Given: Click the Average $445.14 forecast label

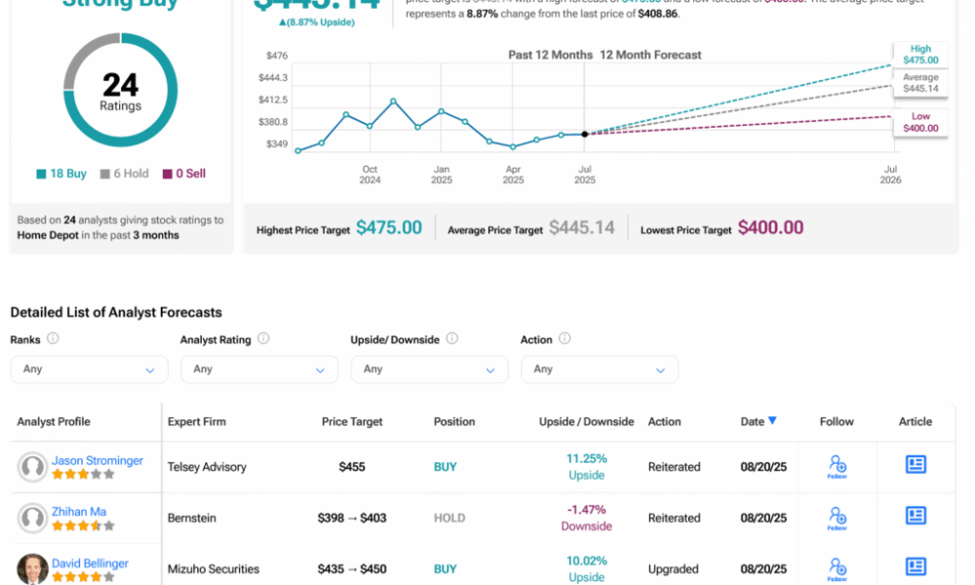Looking at the screenshot, I should pos(920,83).
